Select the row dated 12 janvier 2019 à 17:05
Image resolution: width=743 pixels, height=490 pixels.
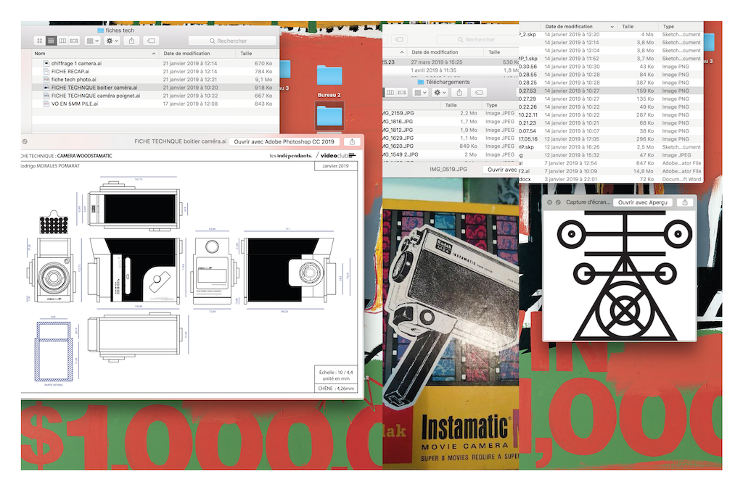coord(611,139)
